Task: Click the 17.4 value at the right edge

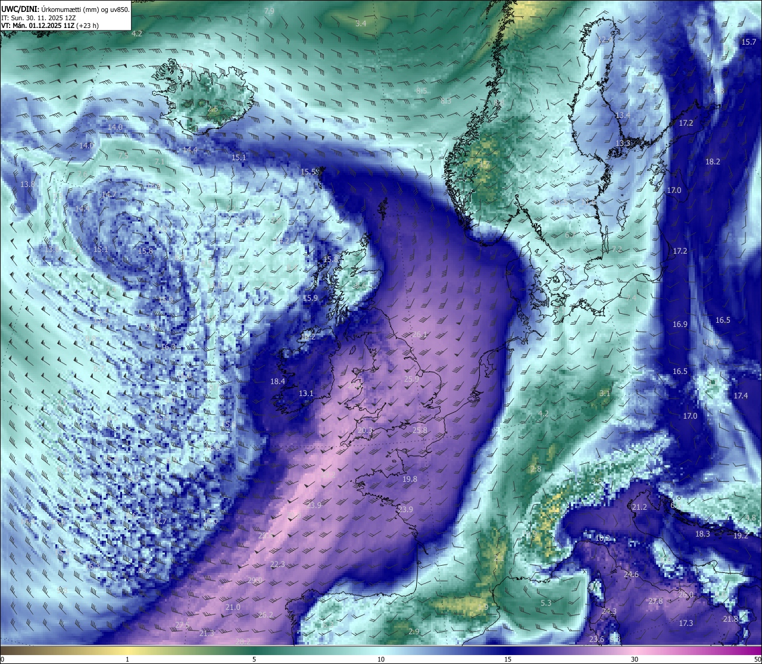Action: click(x=741, y=395)
